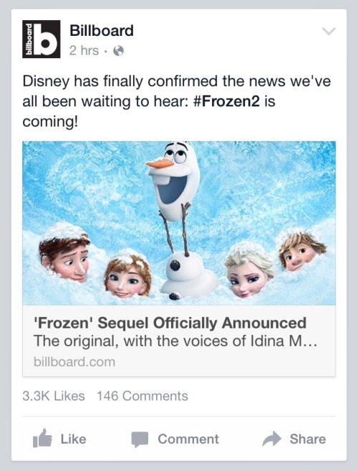Tap the Comment button label
The width and height of the screenshot is (358, 471).
click(188, 439)
